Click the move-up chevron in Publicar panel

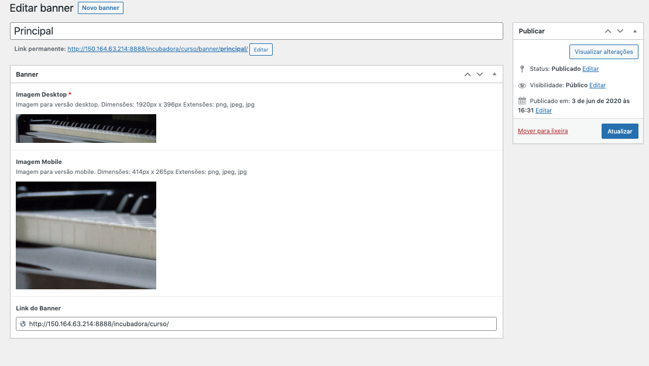(x=607, y=31)
